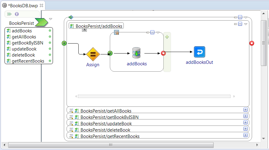This screenshot has height=150, width=269.
Task: Click the green chevron icon in palette box
Action: tap(9, 14)
